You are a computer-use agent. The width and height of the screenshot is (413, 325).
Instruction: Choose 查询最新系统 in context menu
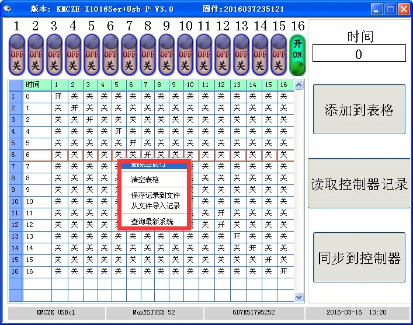click(154, 221)
